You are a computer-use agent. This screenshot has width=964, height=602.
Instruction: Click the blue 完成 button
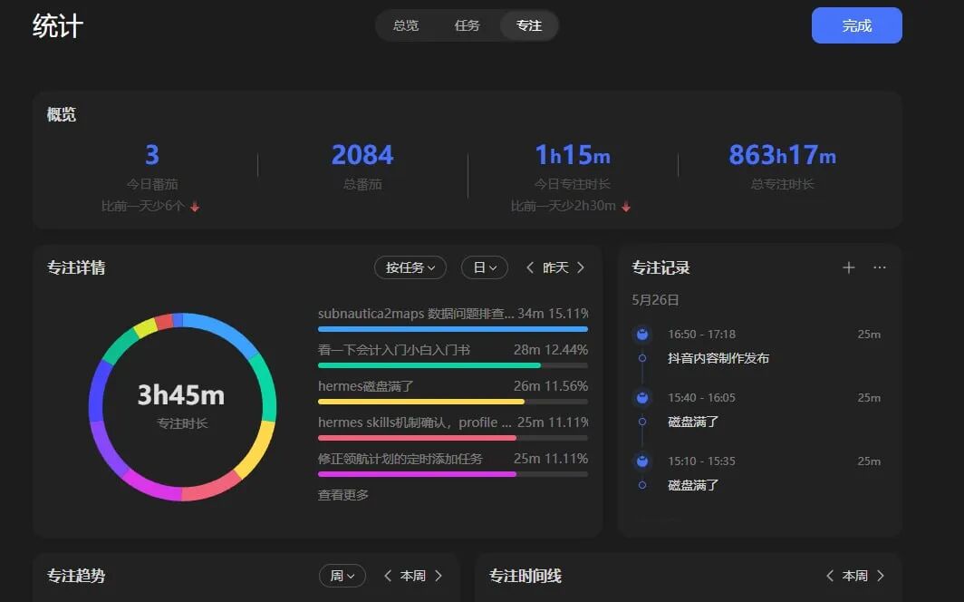click(856, 25)
